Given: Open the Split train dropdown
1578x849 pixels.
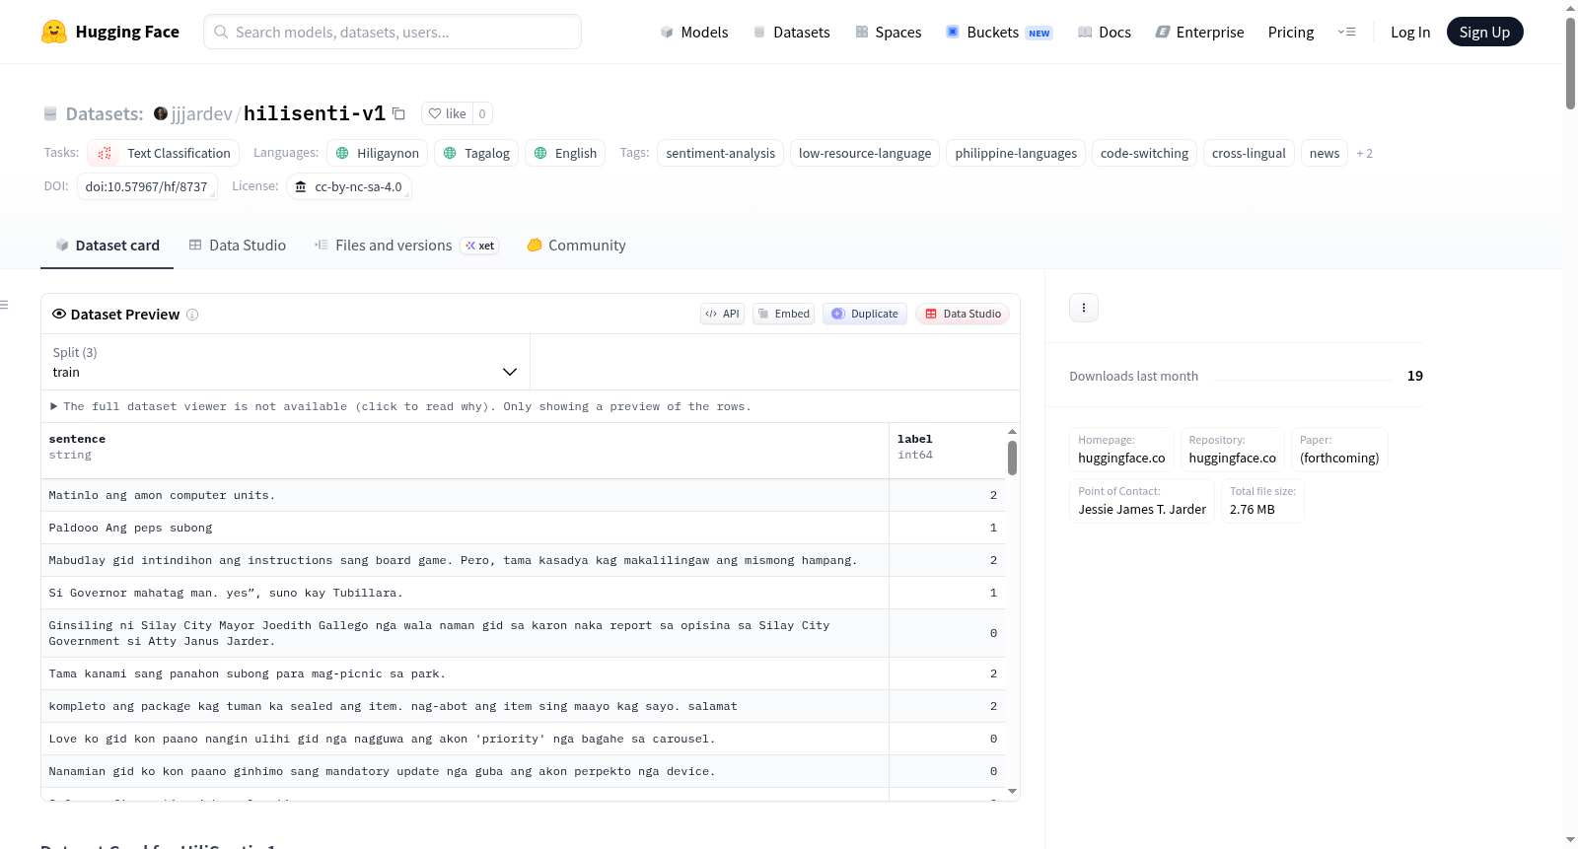Looking at the screenshot, I should [285, 362].
